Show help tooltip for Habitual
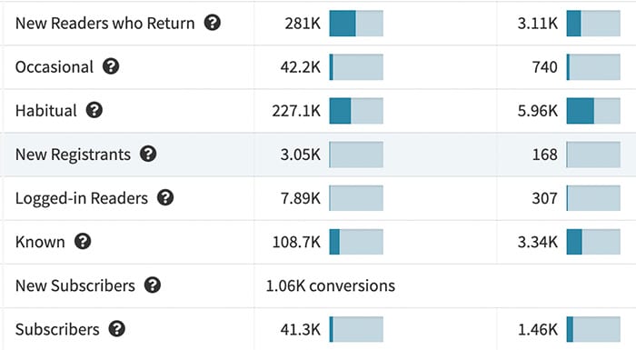Viewport: 636px width, 350px height. tap(94, 110)
